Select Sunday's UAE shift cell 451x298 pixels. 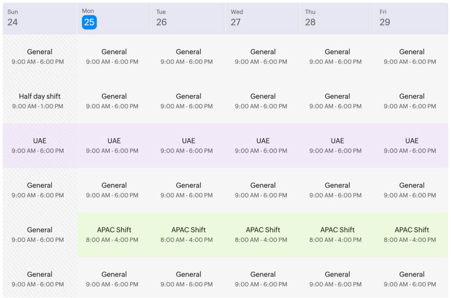[x=40, y=146]
